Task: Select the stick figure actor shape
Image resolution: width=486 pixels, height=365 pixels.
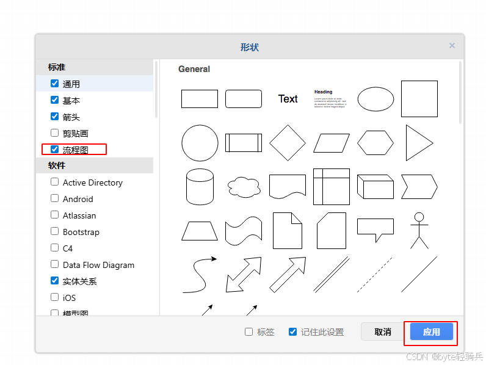Action: click(x=419, y=230)
